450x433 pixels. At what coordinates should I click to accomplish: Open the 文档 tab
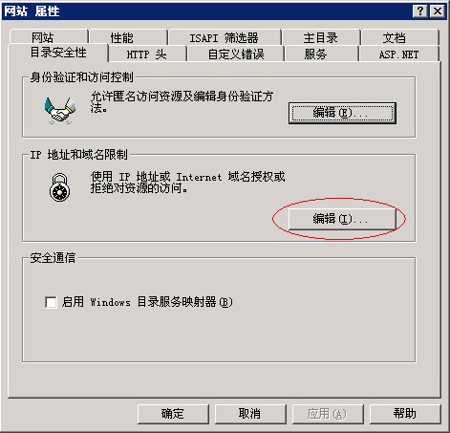point(400,37)
